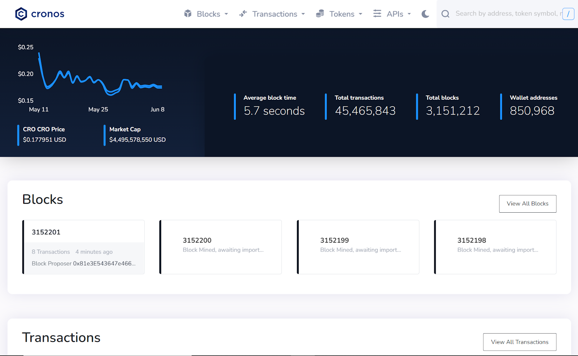
Task: Click the $0.20 chart axis label
Action: pyautogui.click(x=26, y=74)
